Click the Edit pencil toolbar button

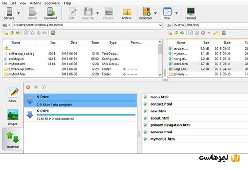coord(72,13)
